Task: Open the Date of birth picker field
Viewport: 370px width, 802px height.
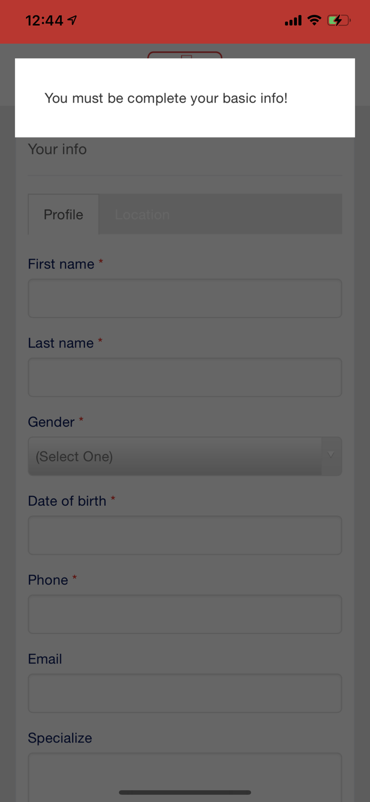Action: pyautogui.click(x=185, y=535)
